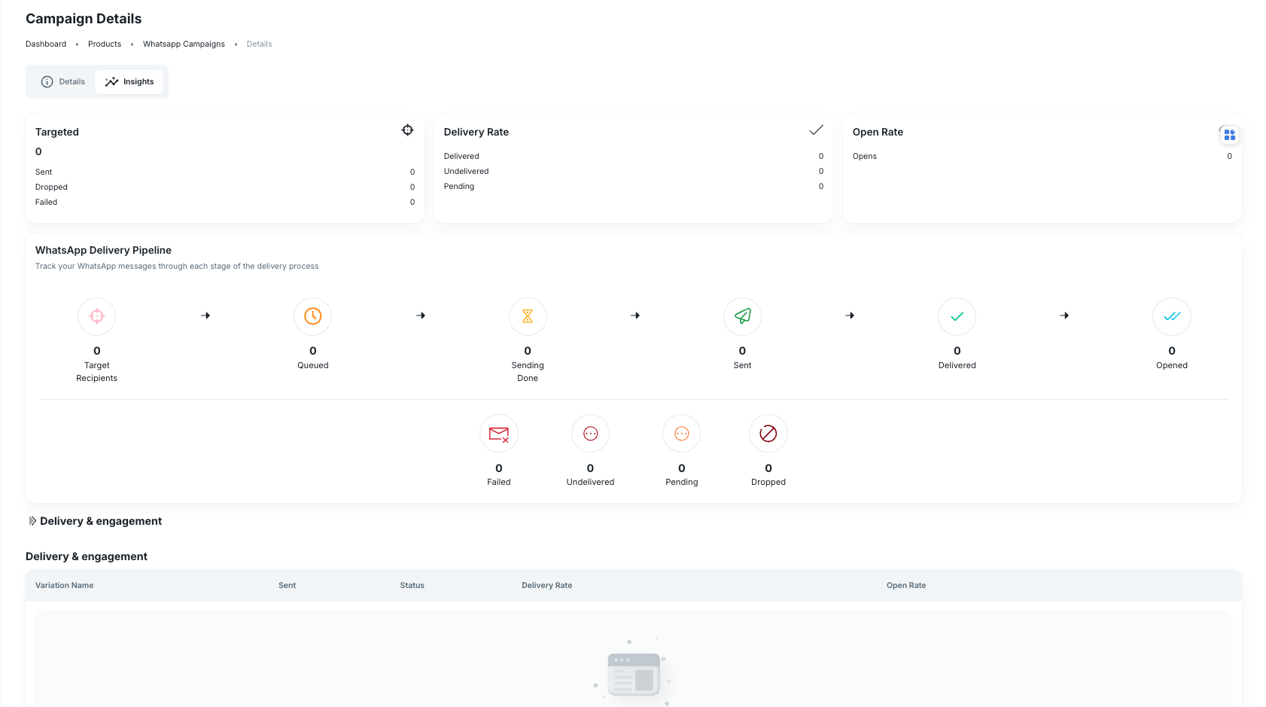Viewport: 1266px width, 707px height.
Task: Select the Insights tab
Action: [x=129, y=81]
